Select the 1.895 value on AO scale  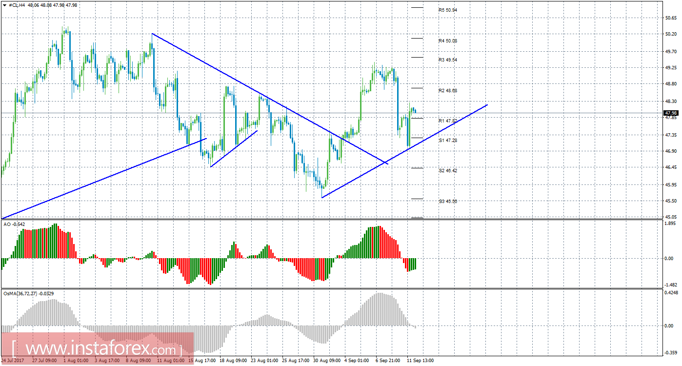tap(671, 224)
